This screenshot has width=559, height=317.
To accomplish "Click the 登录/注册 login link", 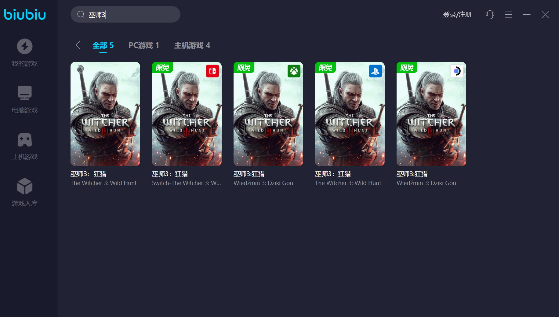I will pos(457,14).
